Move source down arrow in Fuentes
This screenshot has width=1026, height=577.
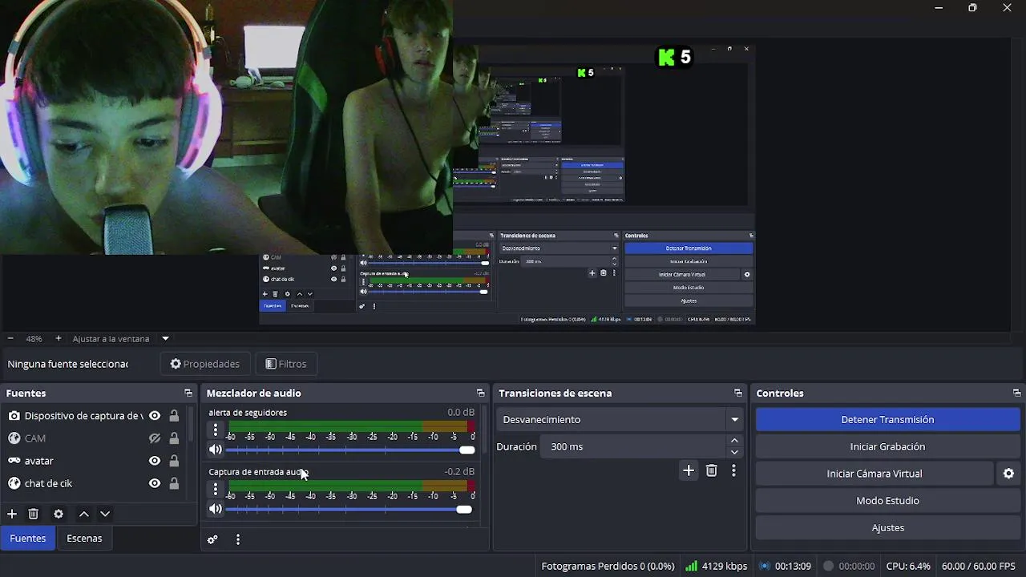click(105, 514)
